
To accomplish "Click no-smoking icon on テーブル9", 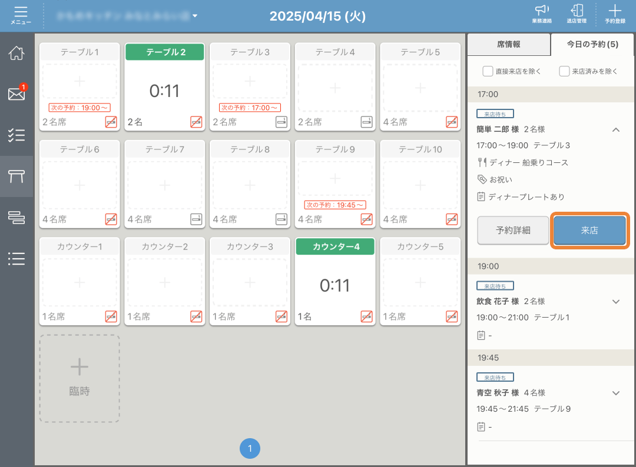I will (x=367, y=219).
